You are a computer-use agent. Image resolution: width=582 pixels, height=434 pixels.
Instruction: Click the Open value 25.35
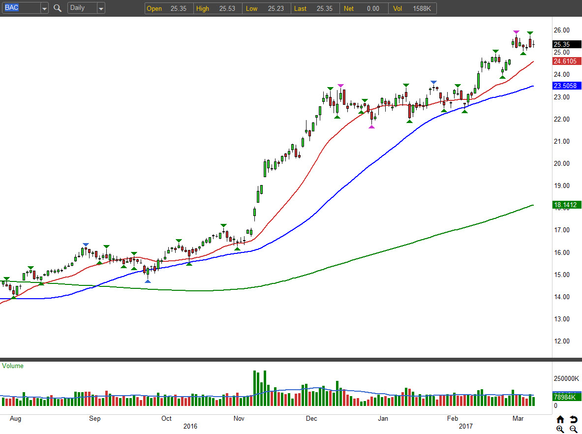pyautogui.click(x=179, y=8)
